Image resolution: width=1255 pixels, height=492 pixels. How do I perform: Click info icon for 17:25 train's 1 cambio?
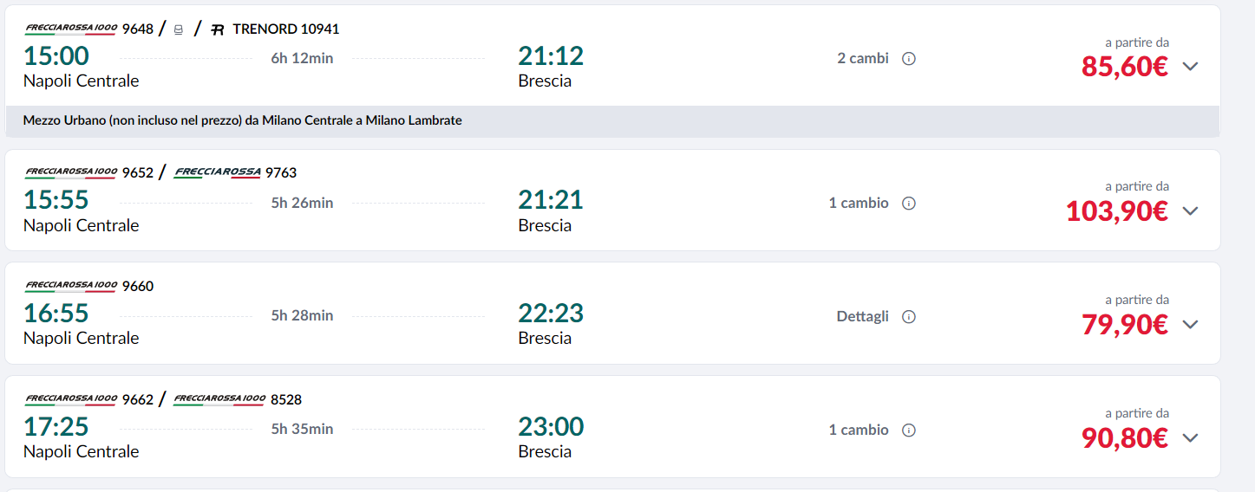tap(909, 430)
